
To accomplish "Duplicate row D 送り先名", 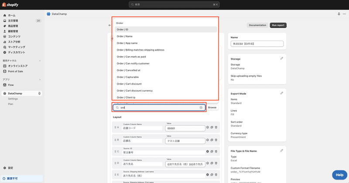I will tap(212, 163).
